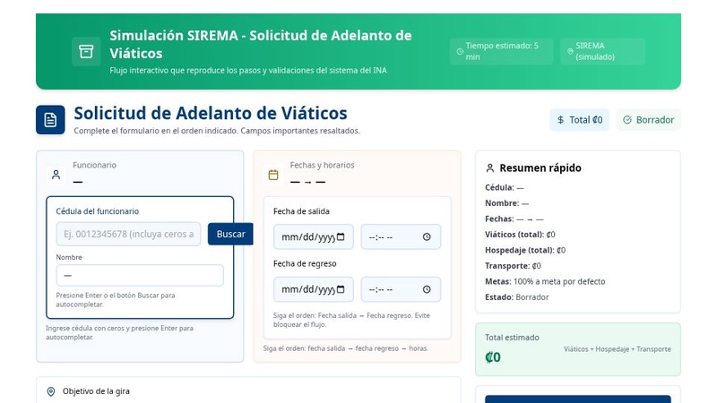
Task: Click the Fechas line in Resumen rápido
Action: tap(514, 219)
